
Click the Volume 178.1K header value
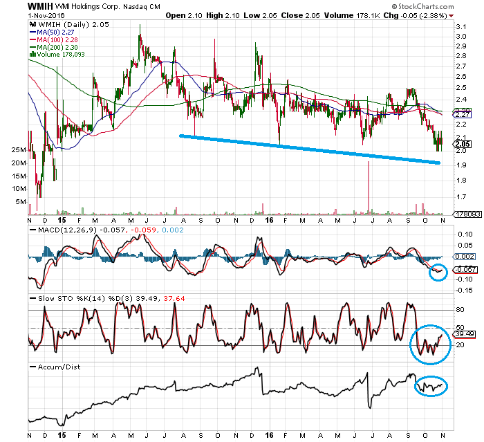point(352,15)
